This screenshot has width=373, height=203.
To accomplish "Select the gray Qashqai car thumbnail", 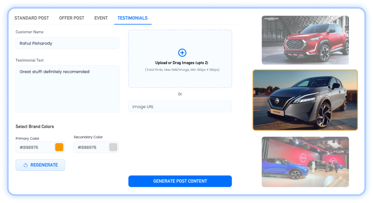I will click(x=305, y=100).
